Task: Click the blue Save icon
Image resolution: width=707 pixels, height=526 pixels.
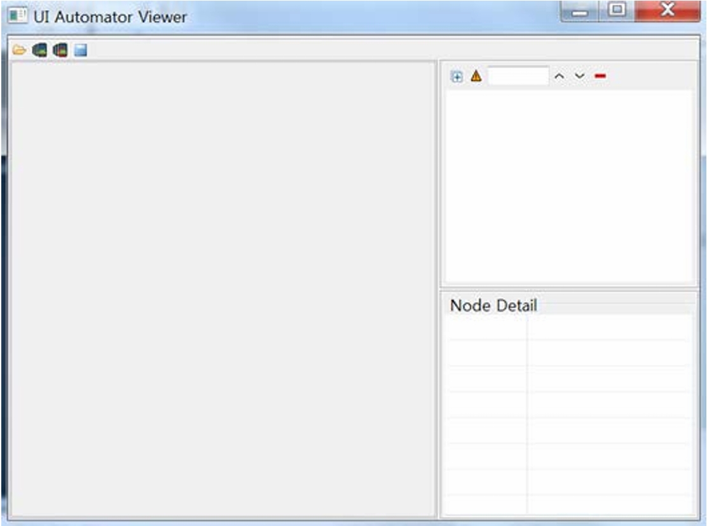Action: point(80,50)
